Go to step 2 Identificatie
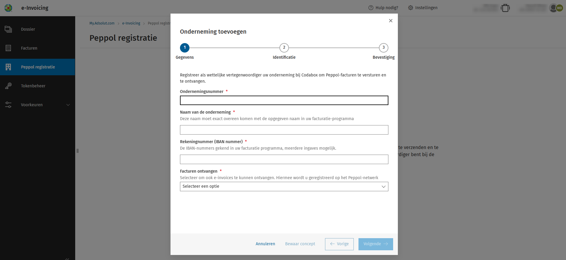This screenshot has height=260, width=566. [x=284, y=48]
